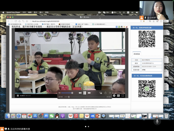Open browser extensions grid icon
This screenshot has width=174, height=131.
157,21
